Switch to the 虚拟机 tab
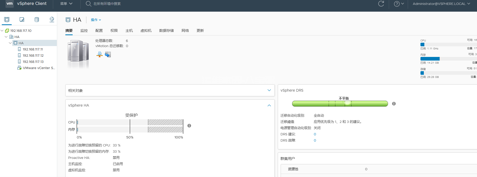Viewport: 477px width, 177px height. (x=146, y=31)
